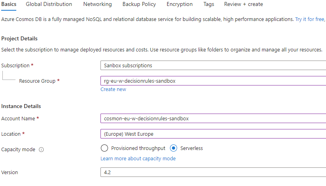Open the Version dropdown
The image size is (326, 186).
point(213,173)
